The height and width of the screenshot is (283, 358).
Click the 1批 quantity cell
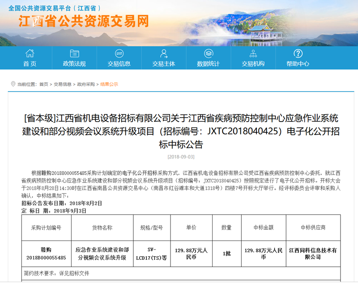227,254
